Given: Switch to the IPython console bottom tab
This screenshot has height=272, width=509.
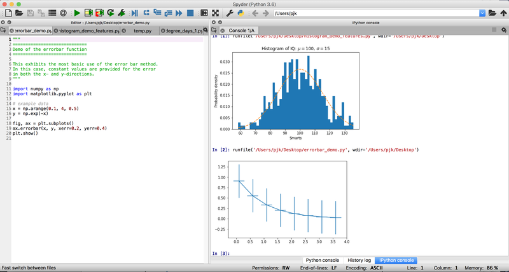Looking at the screenshot, I should 396,260.
